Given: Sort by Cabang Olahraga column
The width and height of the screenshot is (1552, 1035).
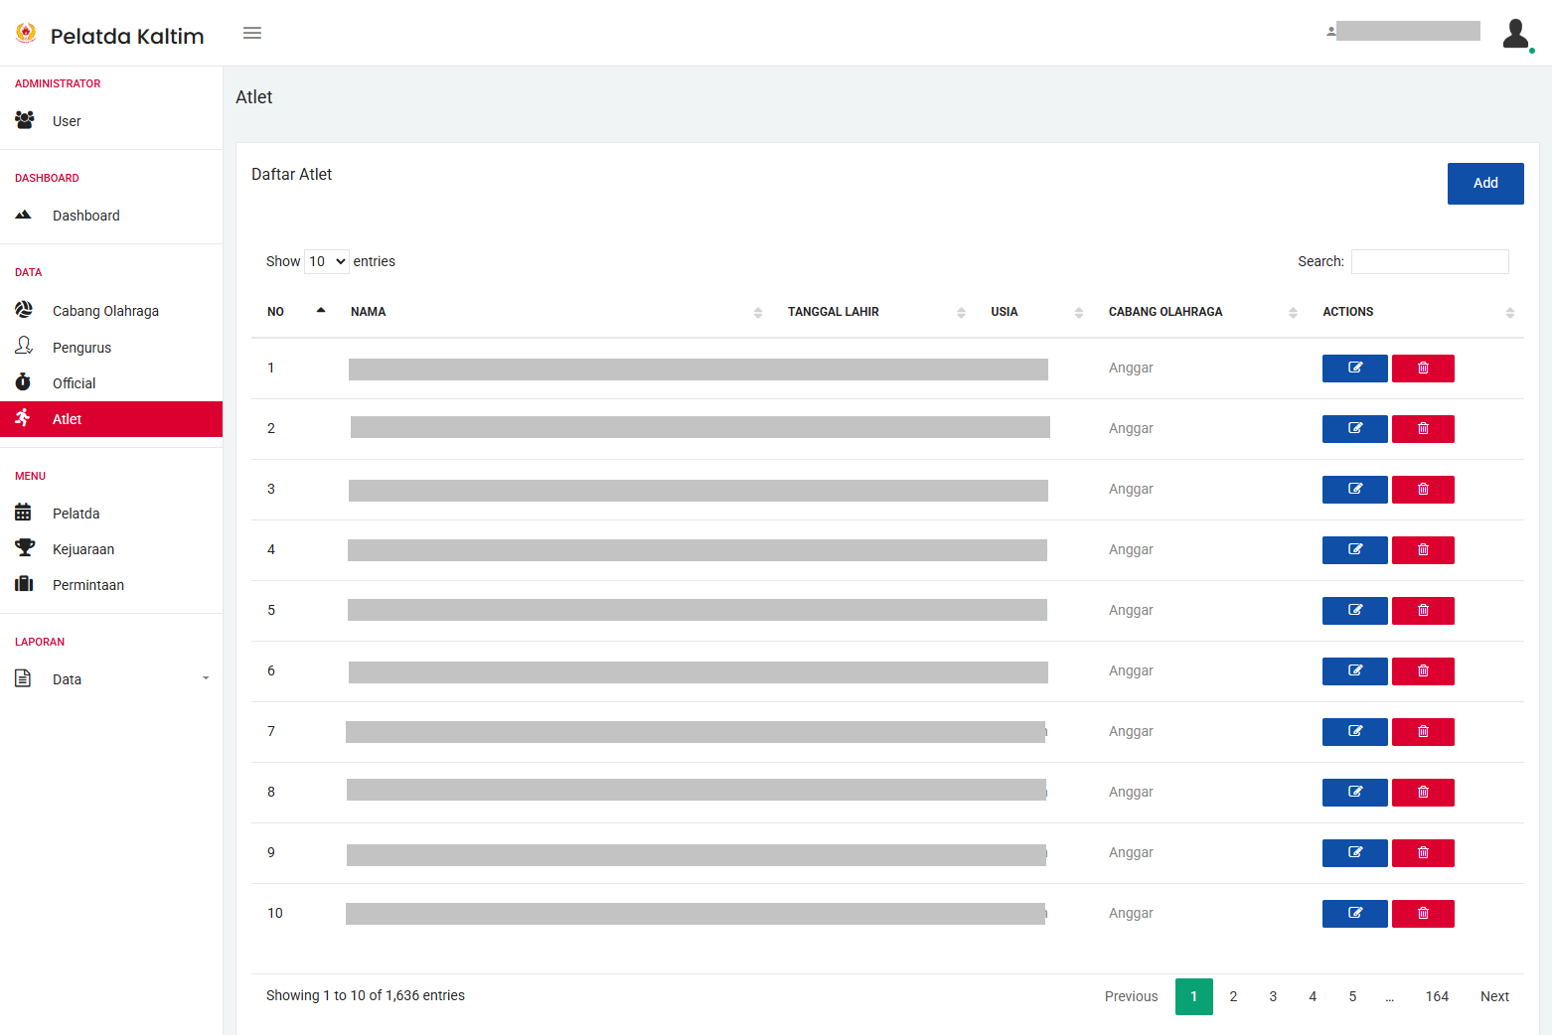Looking at the screenshot, I should pos(1202,312).
